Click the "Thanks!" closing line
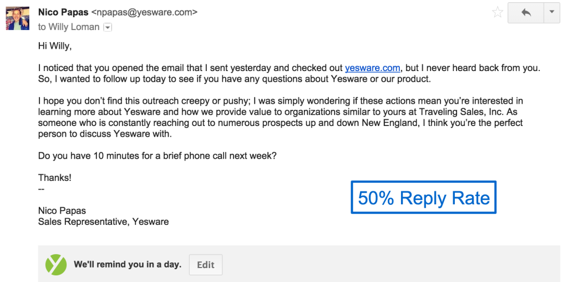The width and height of the screenshot is (568, 282). click(54, 178)
